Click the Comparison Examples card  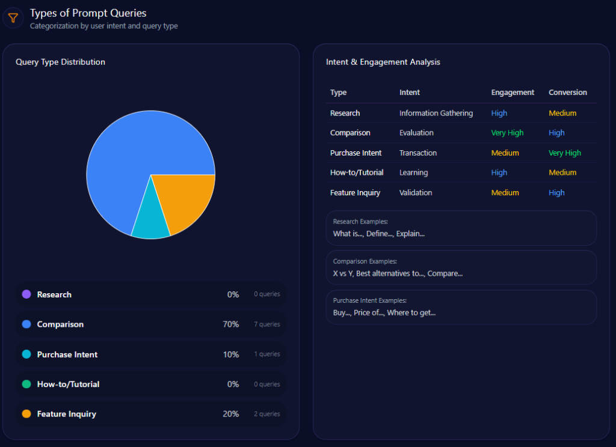coord(461,267)
